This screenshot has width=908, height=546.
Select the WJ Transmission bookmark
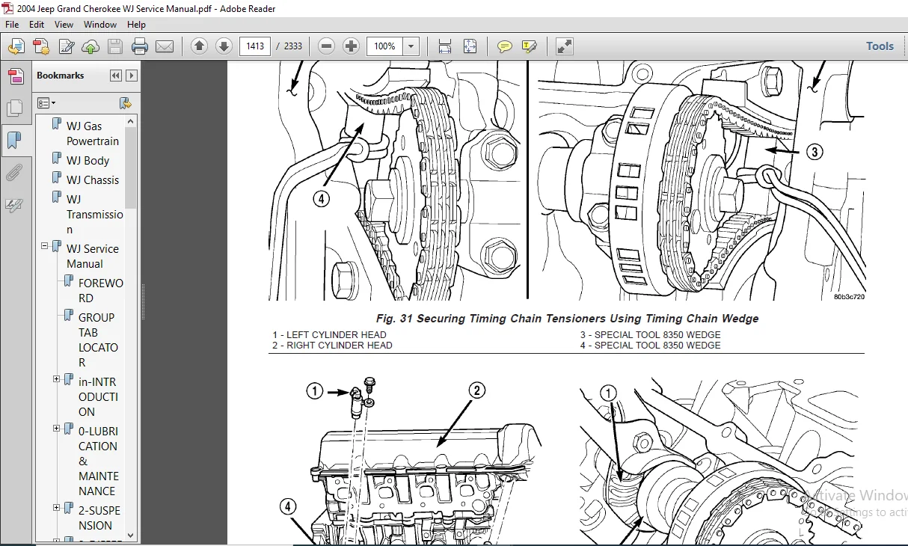click(94, 214)
